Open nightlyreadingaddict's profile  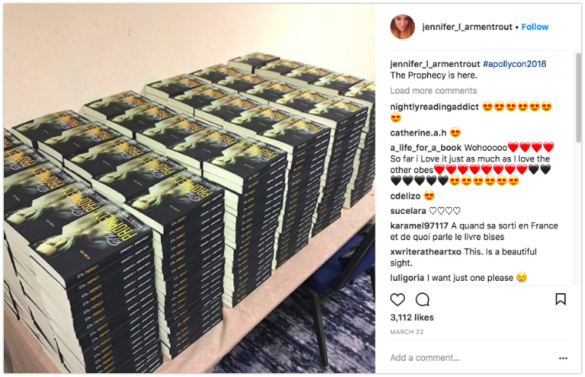434,107
